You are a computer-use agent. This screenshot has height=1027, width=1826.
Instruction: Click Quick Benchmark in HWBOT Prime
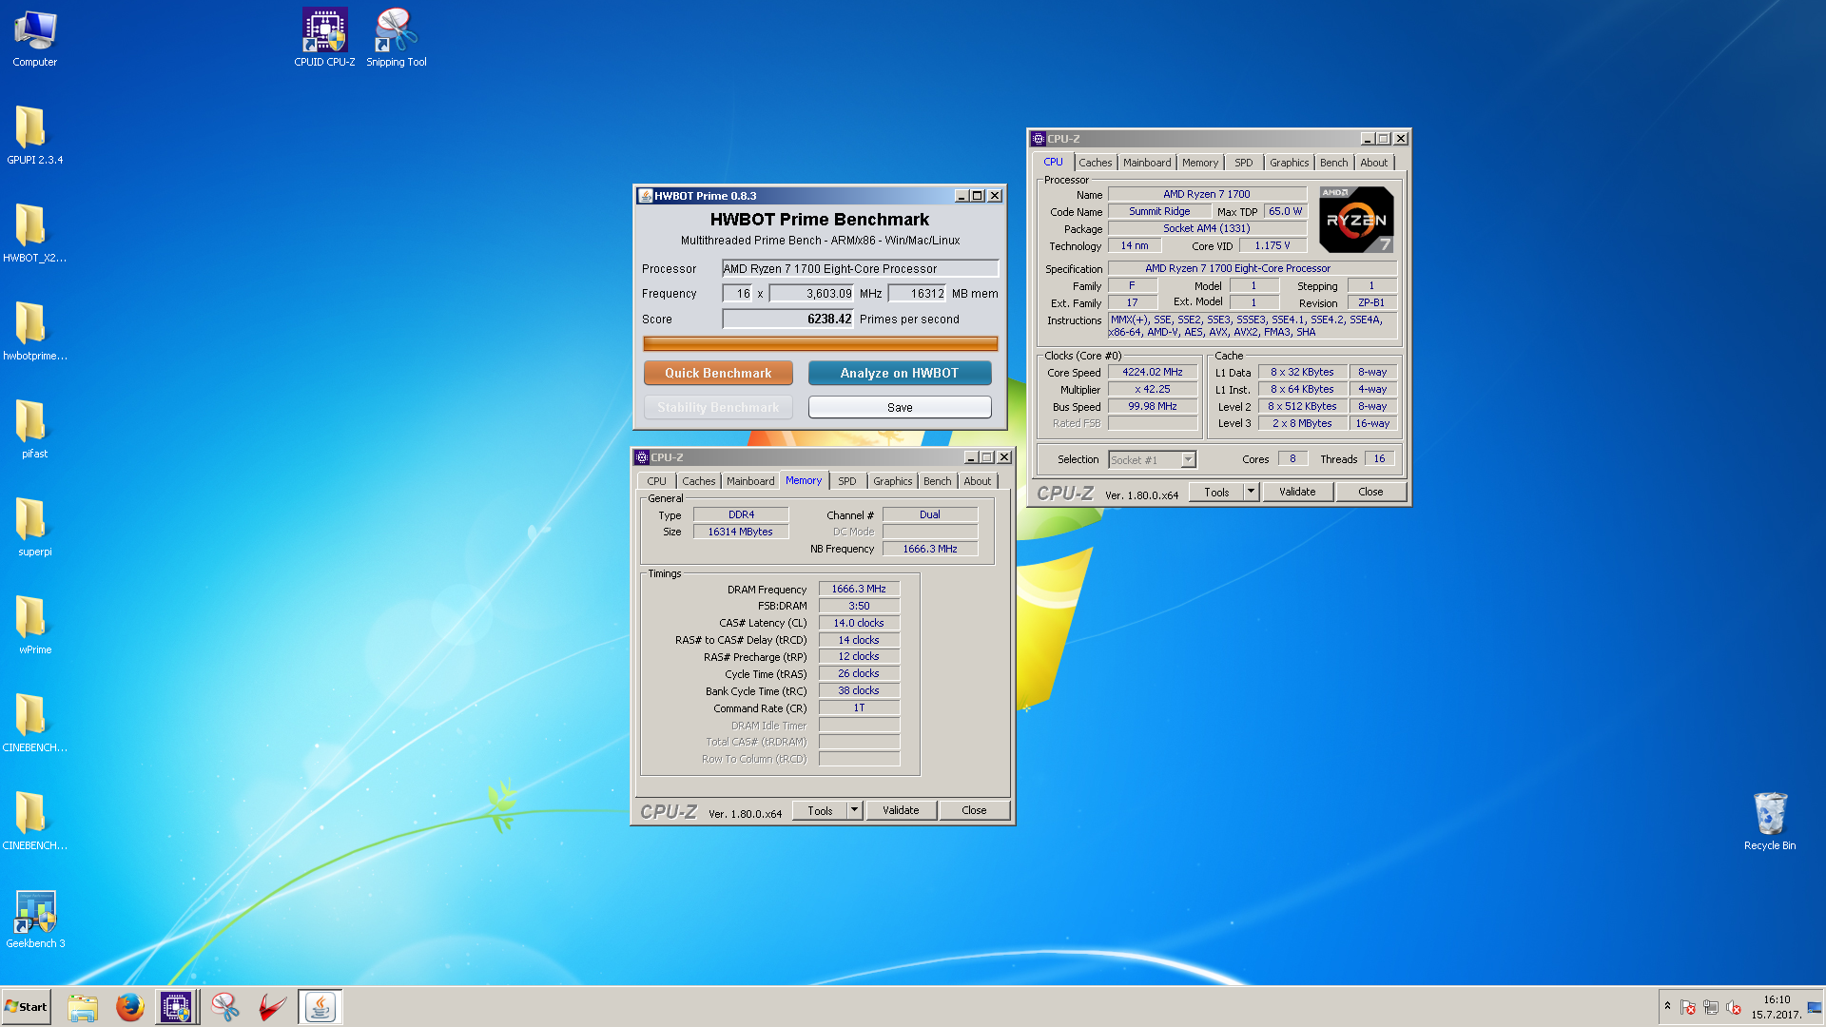tap(718, 373)
